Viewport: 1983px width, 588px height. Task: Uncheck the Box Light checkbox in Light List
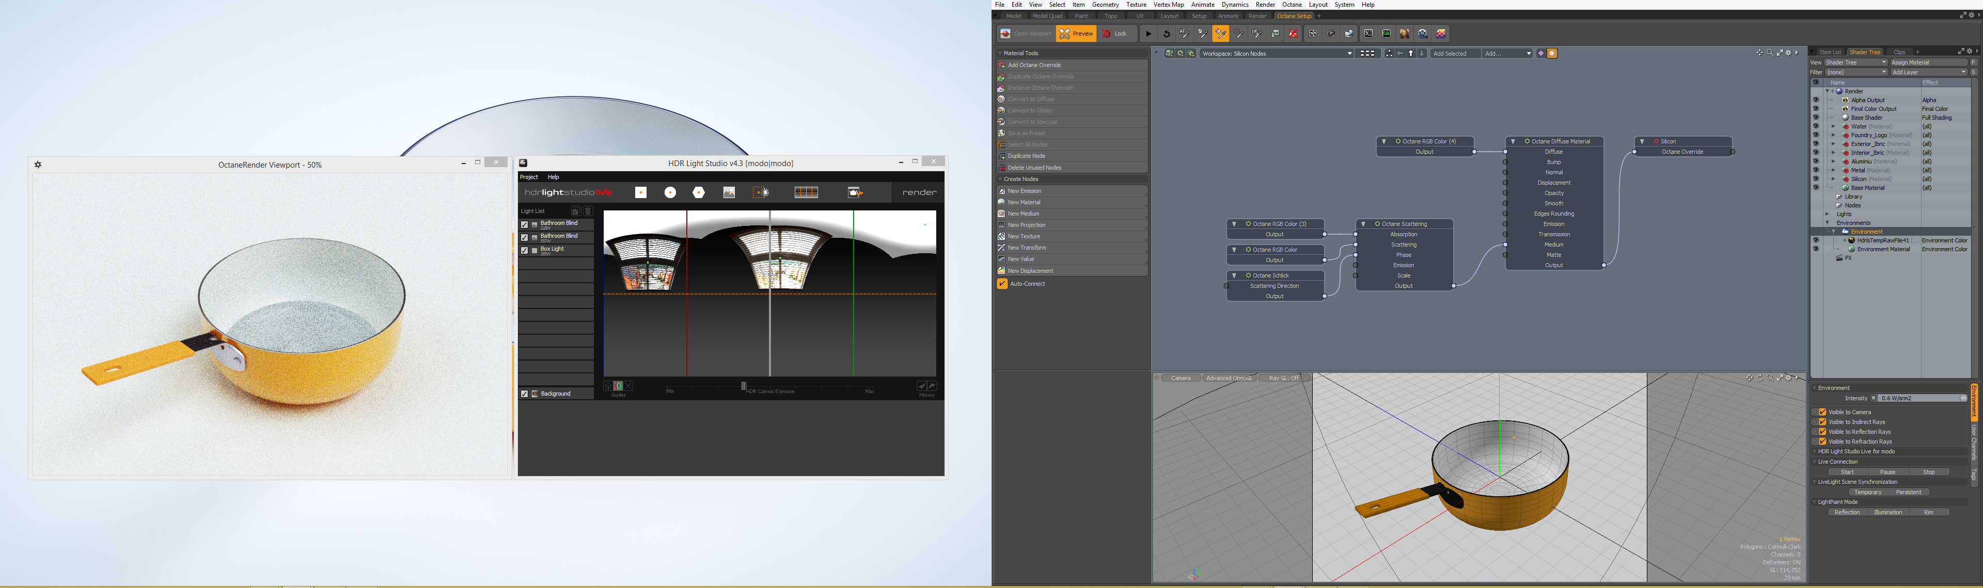[x=525, y=251]
